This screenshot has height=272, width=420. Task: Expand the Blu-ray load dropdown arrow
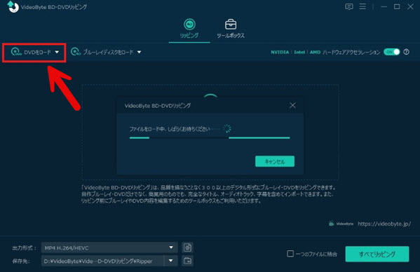coord(139,52)
